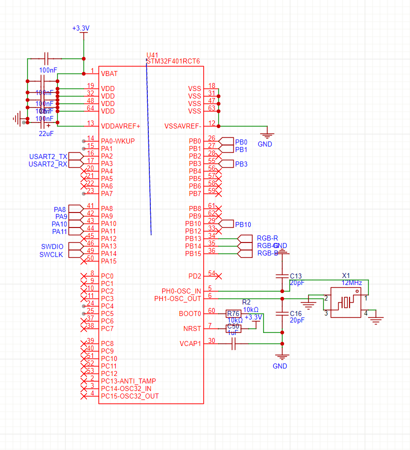Click the no-connect cross on PA15 pin
This screenshot has height=450, width=410.
pyautogui.click(x=84, y=261)
